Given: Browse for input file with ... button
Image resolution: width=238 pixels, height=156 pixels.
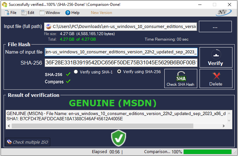Looking at the screenshot, I should click(x=215, y=27).
